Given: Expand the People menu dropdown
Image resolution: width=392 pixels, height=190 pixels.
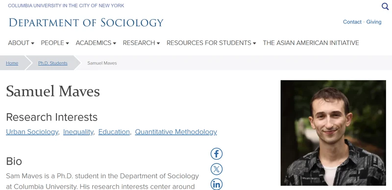Looking at the screenshot, I should point(55,43).
